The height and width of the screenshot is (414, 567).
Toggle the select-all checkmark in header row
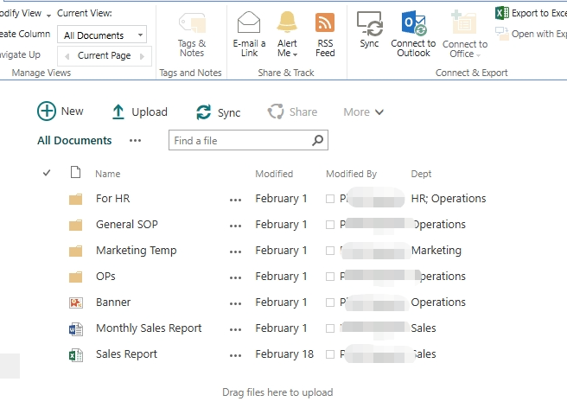tap(47, 173)
